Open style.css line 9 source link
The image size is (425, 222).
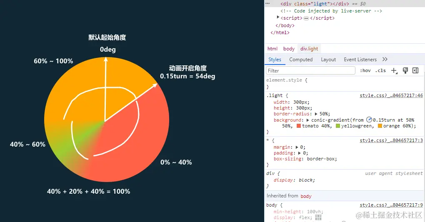click(x=391, y=205)
